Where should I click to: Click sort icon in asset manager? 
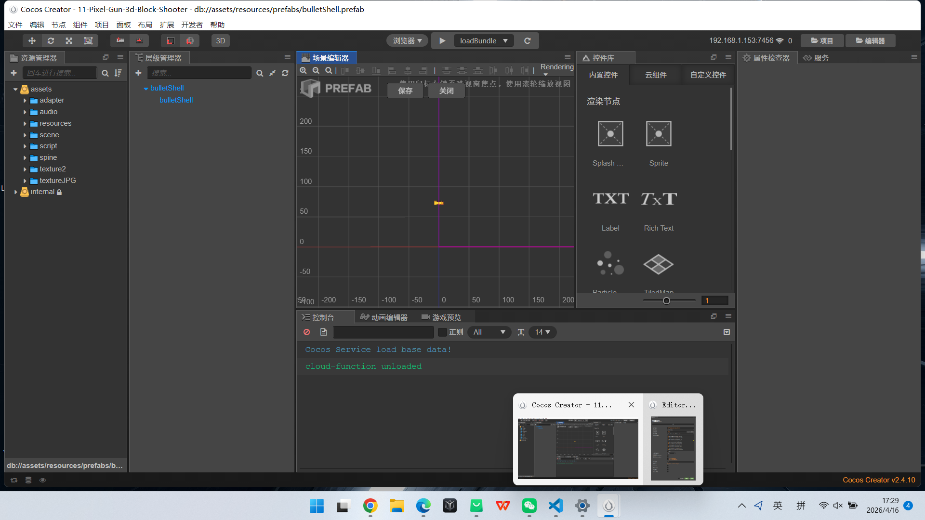pyautogui.click(x=118, y=73)
